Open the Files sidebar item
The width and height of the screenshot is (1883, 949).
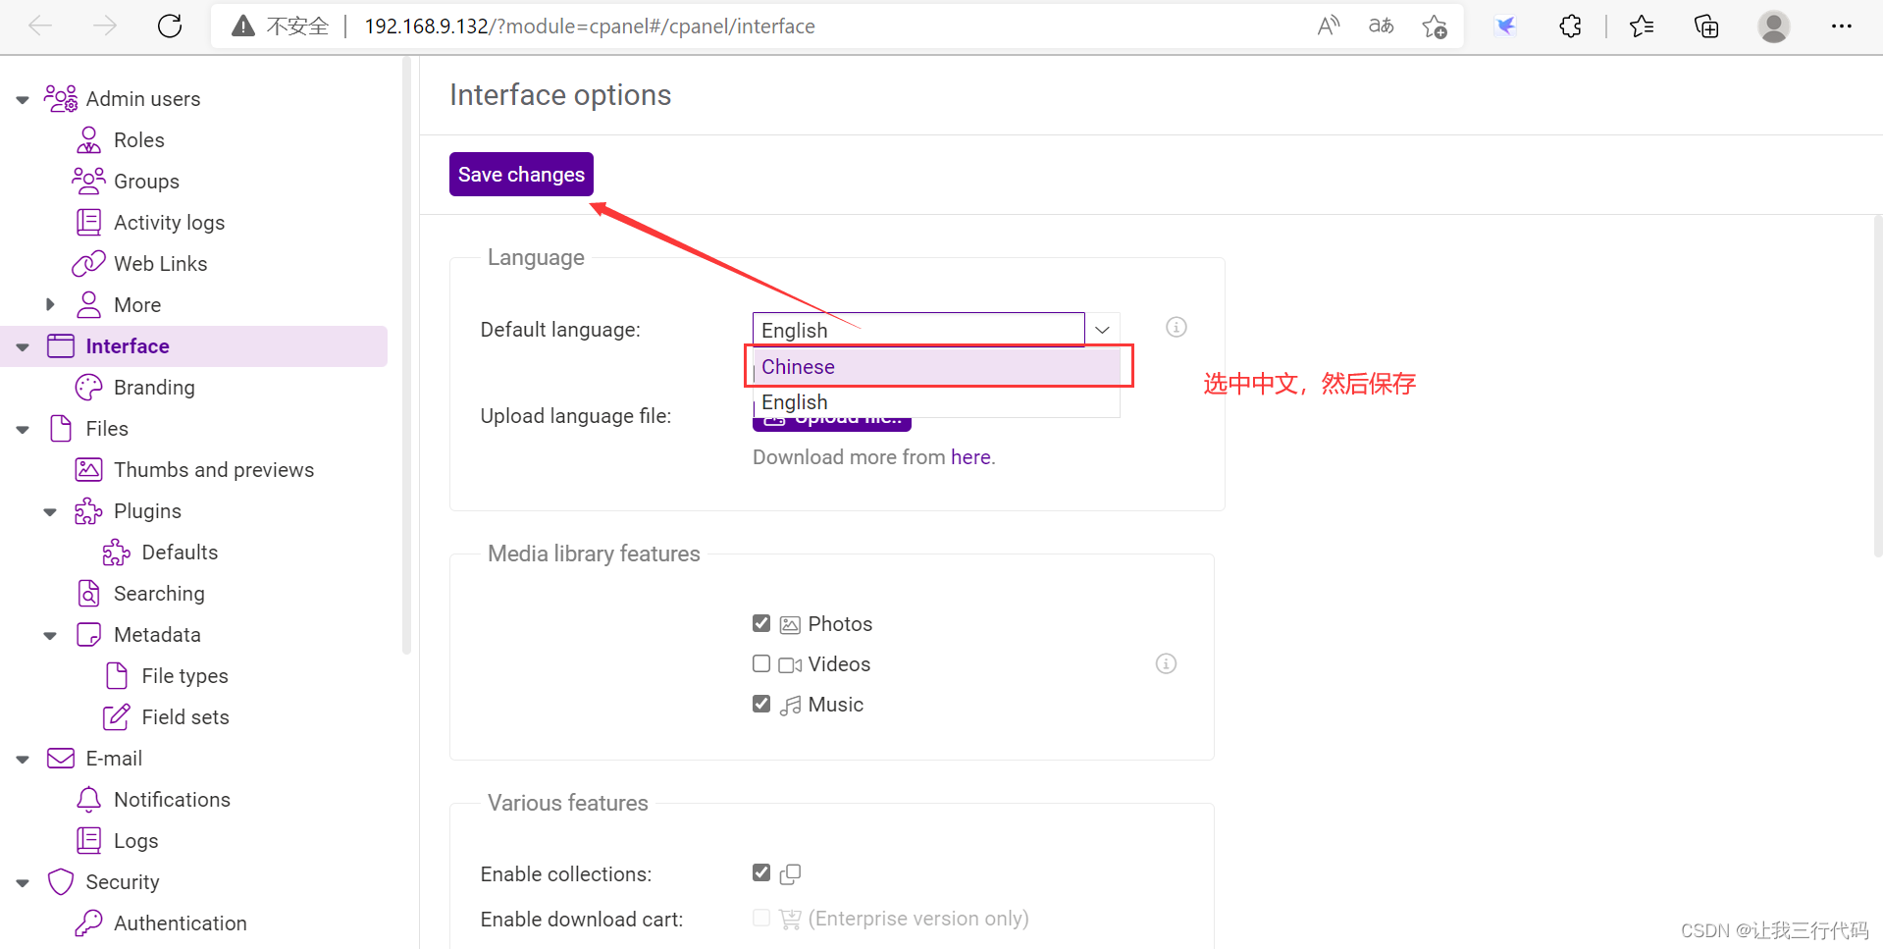[x=107, y=429]
